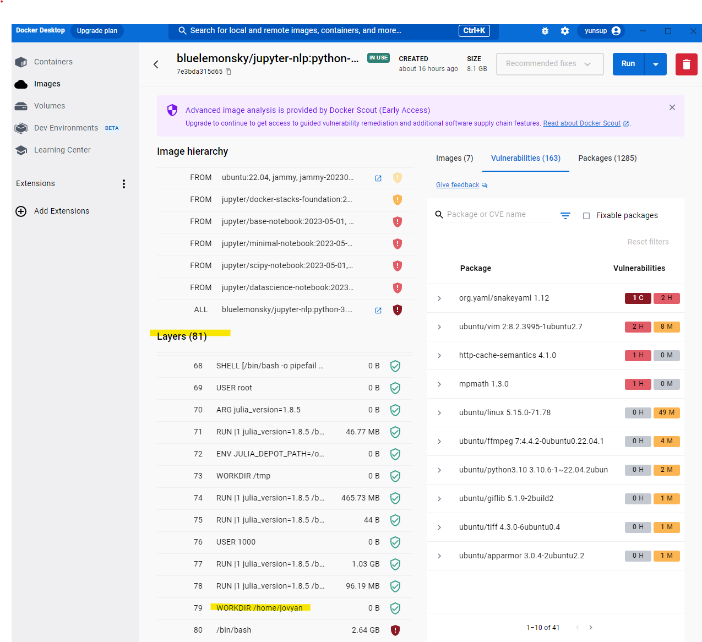Screen dimensions: 702x642
Task: Click the Give feedback chat icon
Action: coord(485,186)
